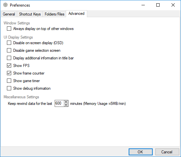Minimize the Preferences window
This screenshot has width=181, height=157.
(x=143, y=5)
